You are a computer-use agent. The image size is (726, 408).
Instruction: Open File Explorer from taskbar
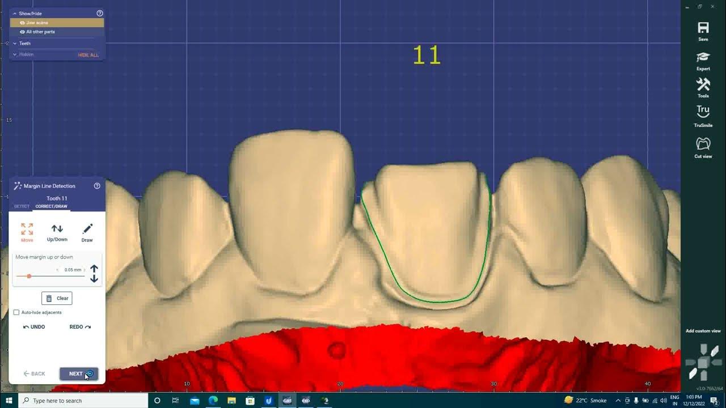tap(231, 401)
